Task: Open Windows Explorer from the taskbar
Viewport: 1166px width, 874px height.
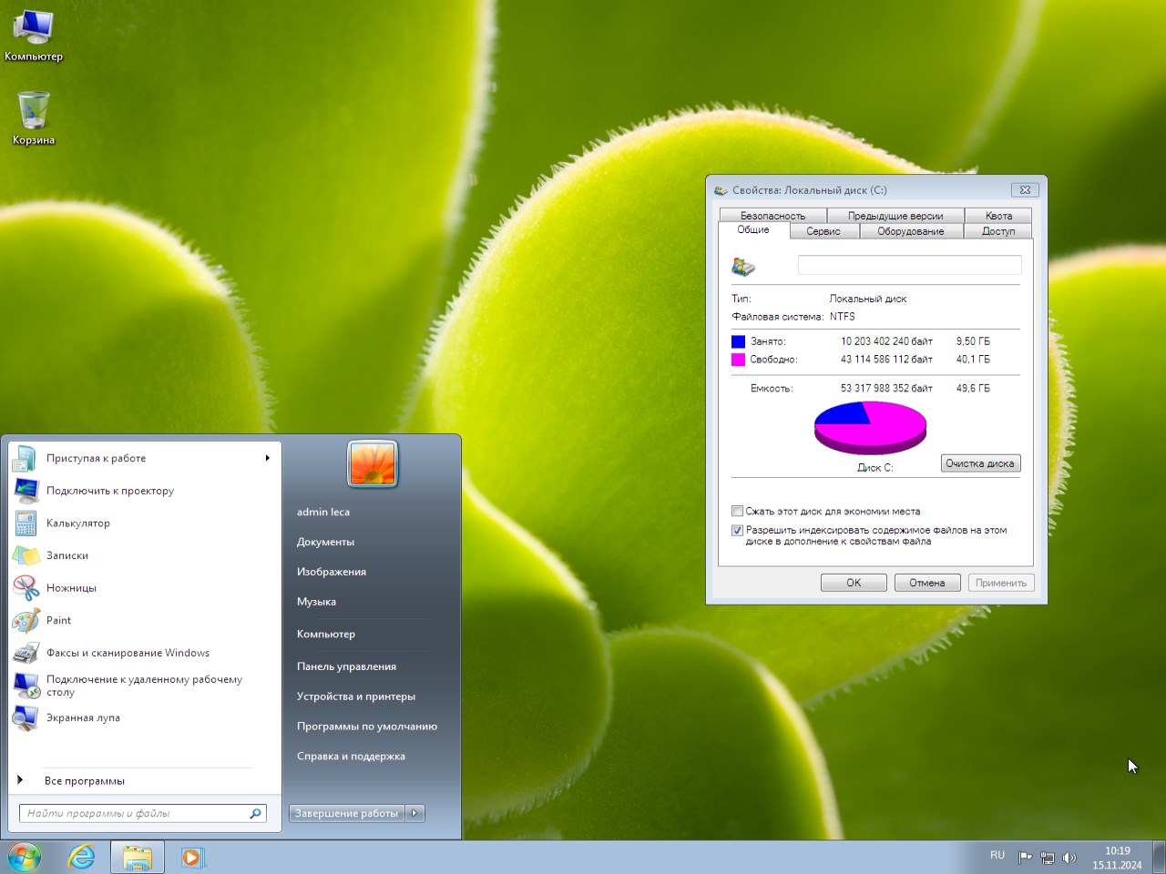Action: (x=138, y=857)
